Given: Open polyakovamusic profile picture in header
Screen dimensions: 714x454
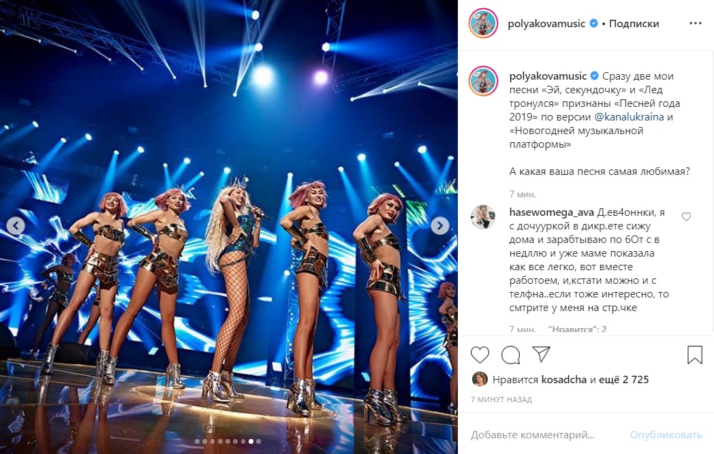Looking at the screenshot, I should [x=483, y=23].
